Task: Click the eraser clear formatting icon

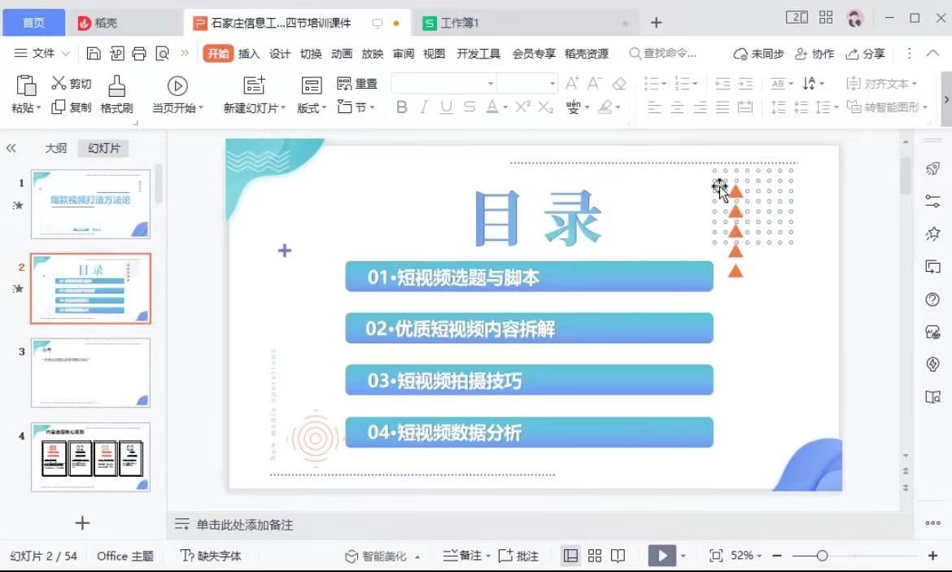Action: pos(619,83)
